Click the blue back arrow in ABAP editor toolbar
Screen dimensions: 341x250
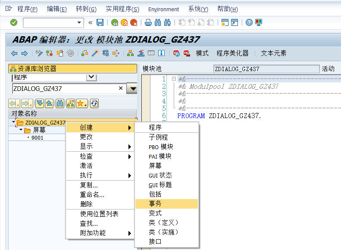pos(14,53)
